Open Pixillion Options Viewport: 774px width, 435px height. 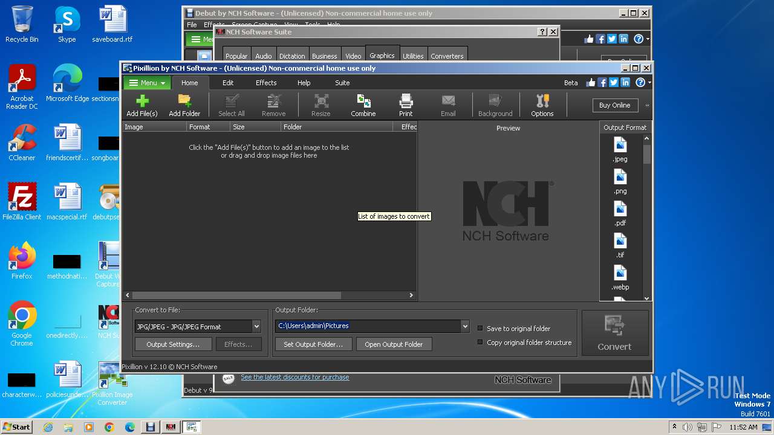coord(542,106)
